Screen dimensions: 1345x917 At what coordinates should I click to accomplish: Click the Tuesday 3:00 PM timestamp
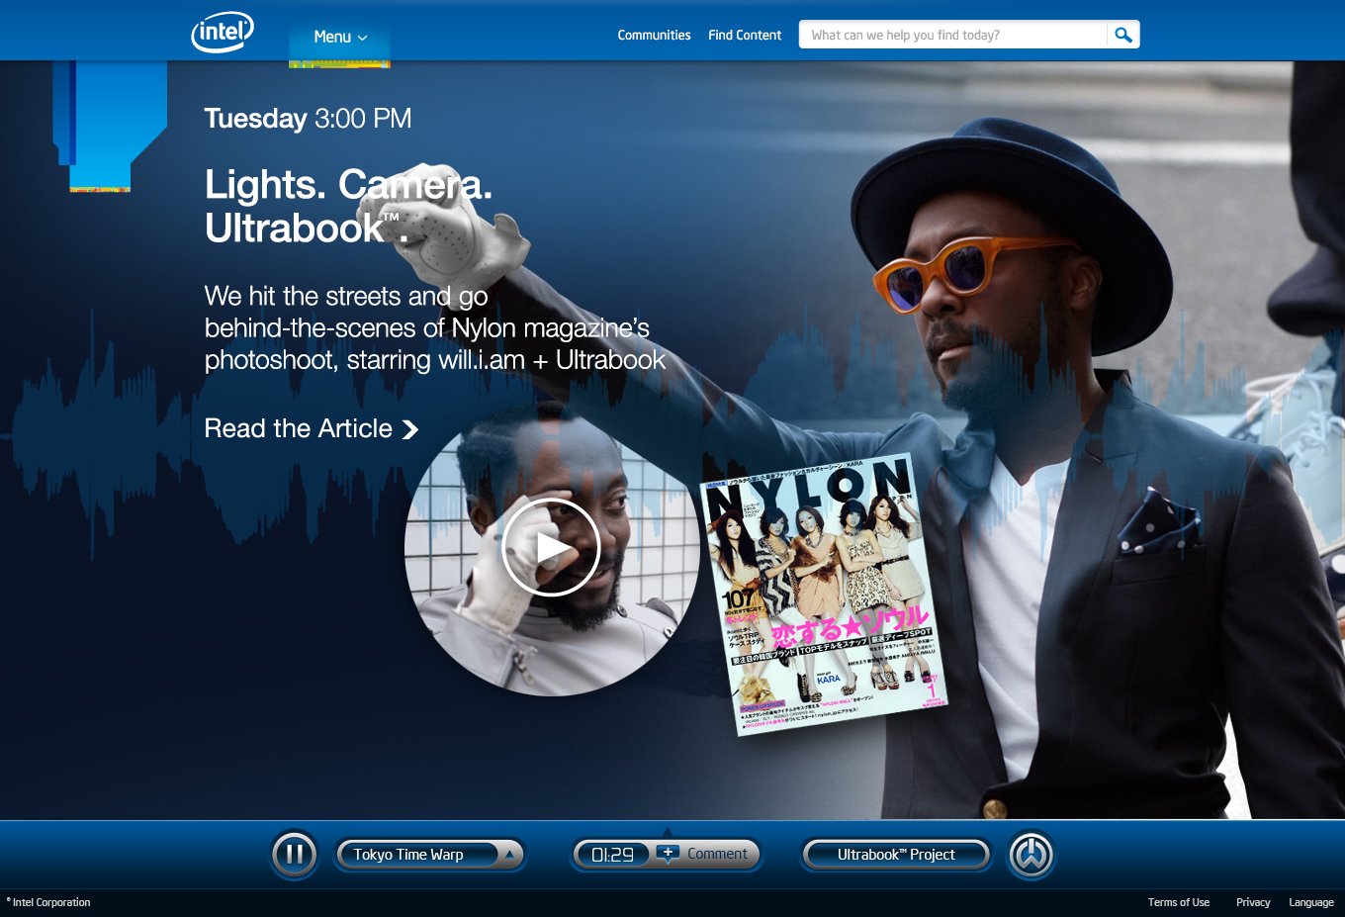308,119
